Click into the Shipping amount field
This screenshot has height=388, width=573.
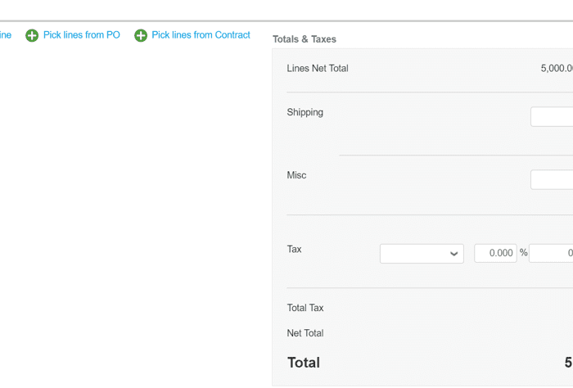tap(552, 116)
